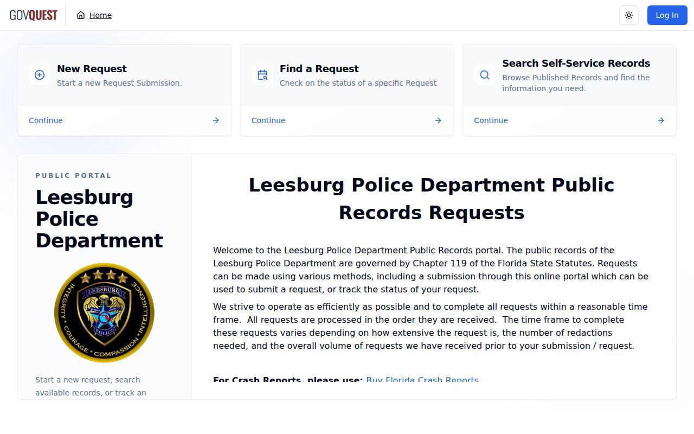Continue to start a New Request
The image size is (694, 434).
pos(46,120)
